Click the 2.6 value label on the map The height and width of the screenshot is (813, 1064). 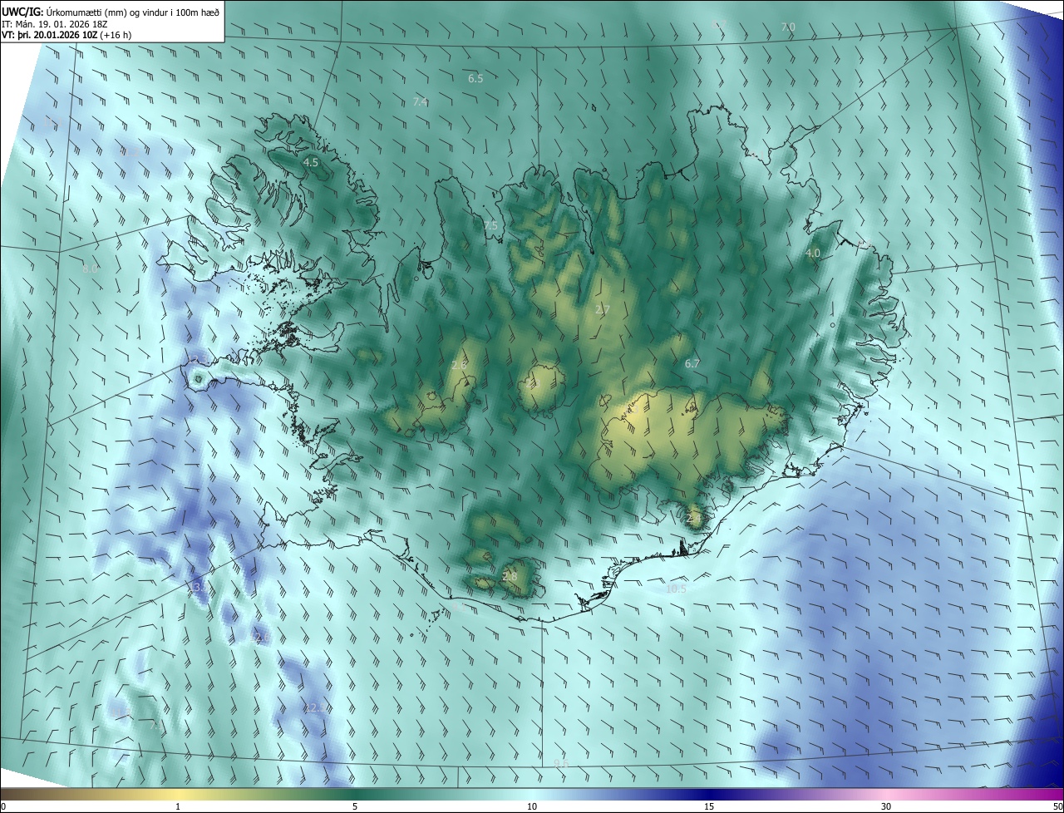point(459,366)
